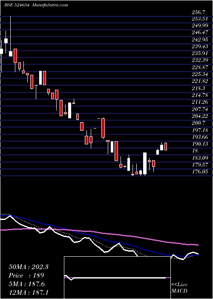Select the 193.66 price axis value
The height and width of the screenshot is (299, 213).
pos(200,137)
